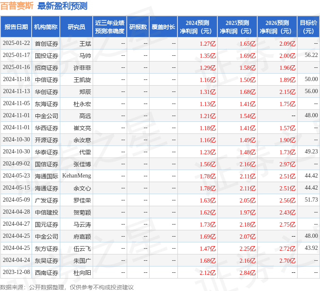Click 广发证券 institution cell

point(47,200)
